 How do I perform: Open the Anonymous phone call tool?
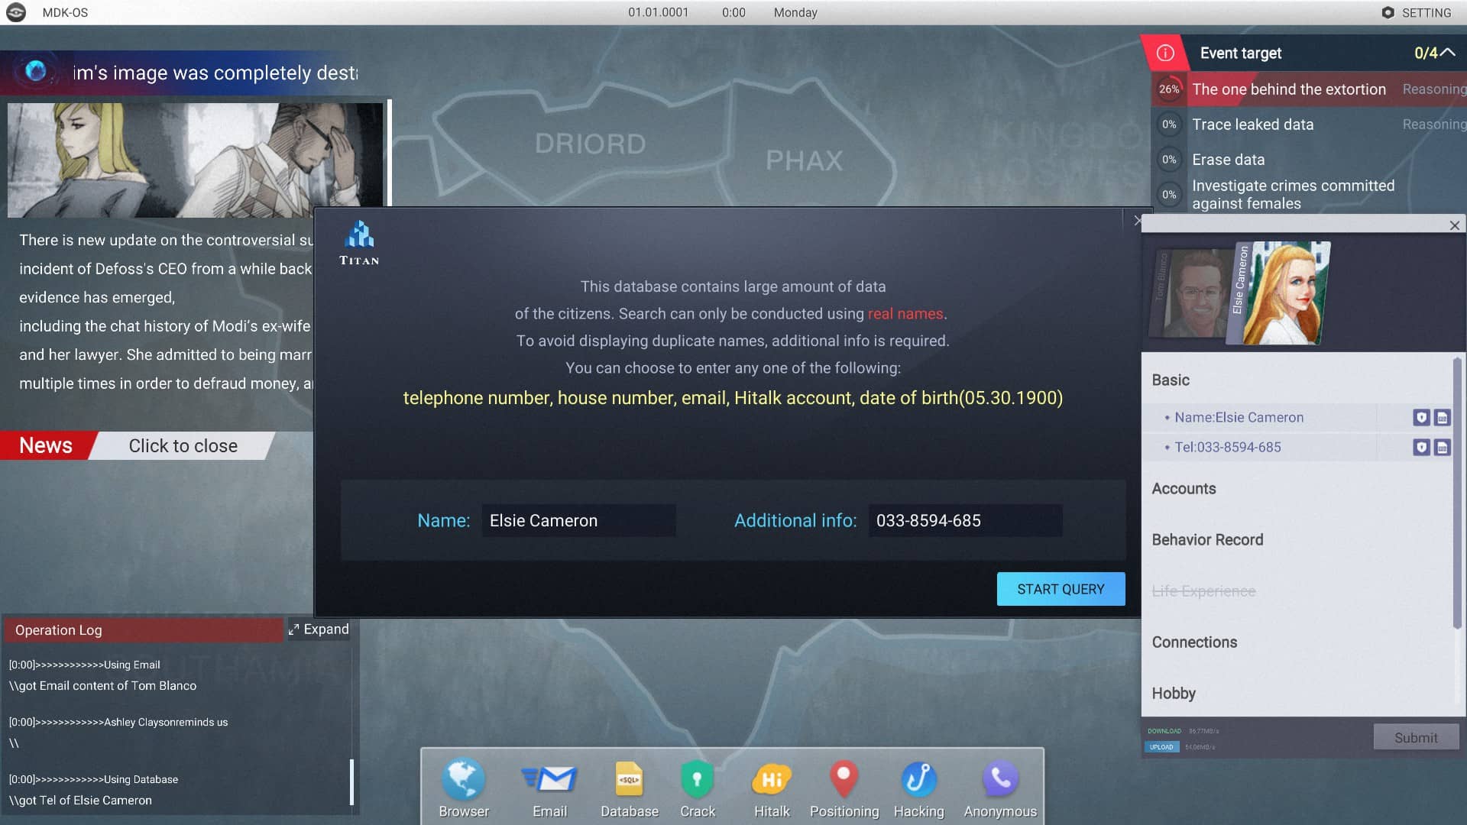tap(1000, 788)
